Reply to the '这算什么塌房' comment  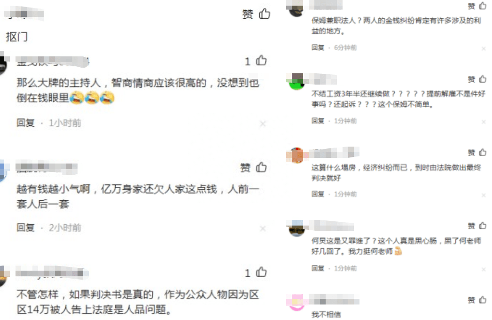coord(318,194)
